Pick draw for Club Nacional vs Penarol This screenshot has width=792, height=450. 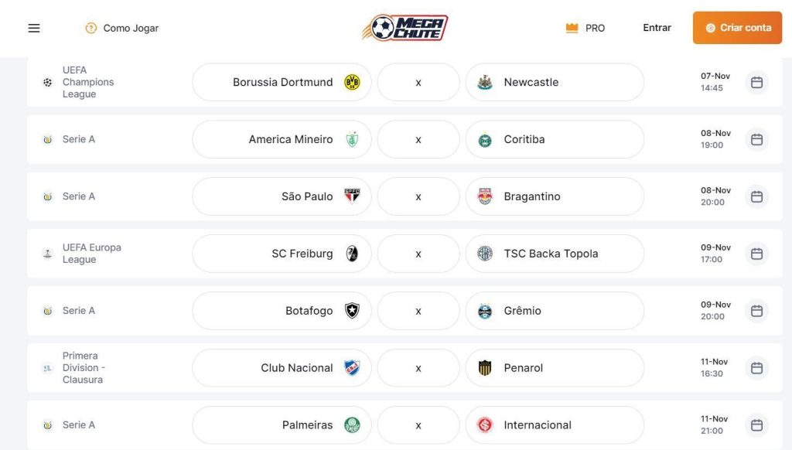418,368
